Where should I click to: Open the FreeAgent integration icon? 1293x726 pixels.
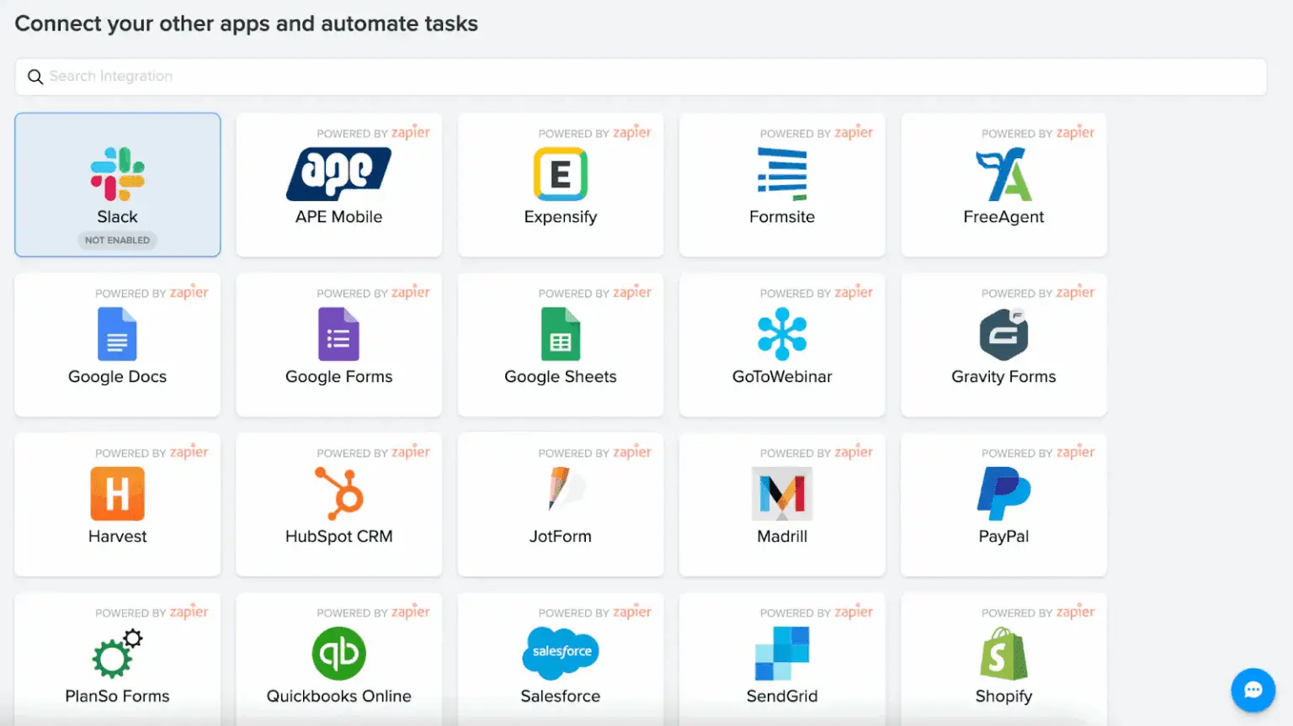click(1003, 174)
